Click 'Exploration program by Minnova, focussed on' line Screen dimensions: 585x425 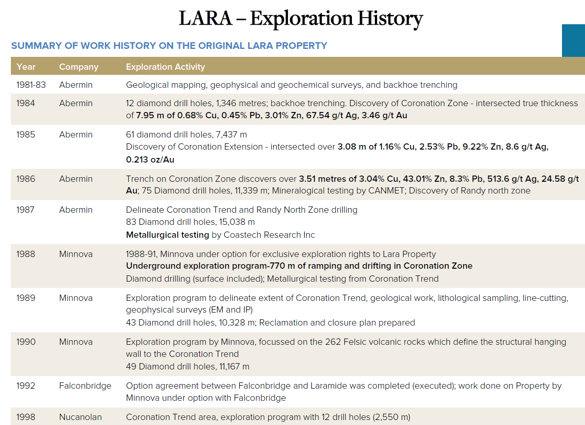(x=346, y=342)
